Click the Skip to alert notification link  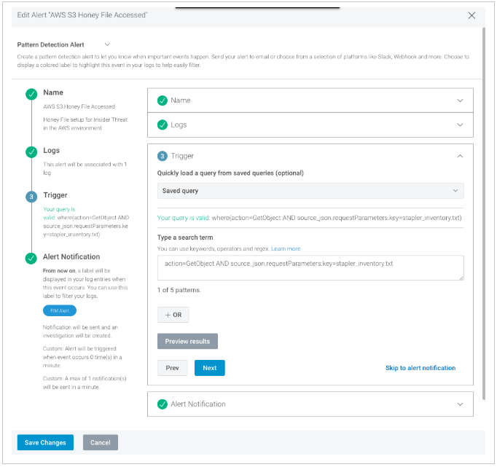click(x=420, y=368)
